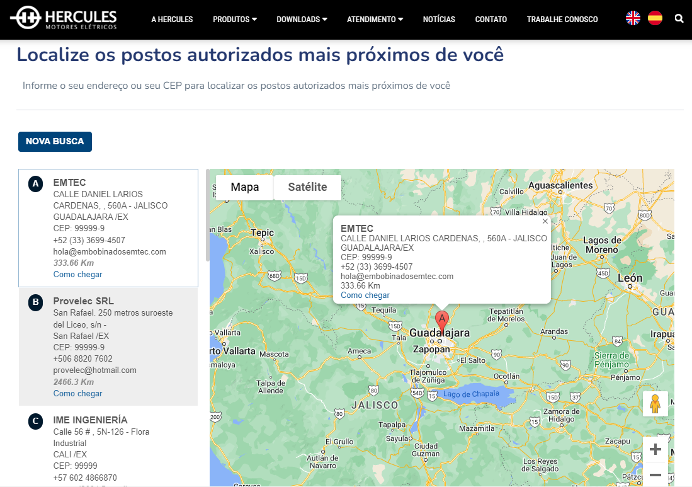Click Guadalajara city label on map
Screen dimensions: 692x487
tap(440, 333)
